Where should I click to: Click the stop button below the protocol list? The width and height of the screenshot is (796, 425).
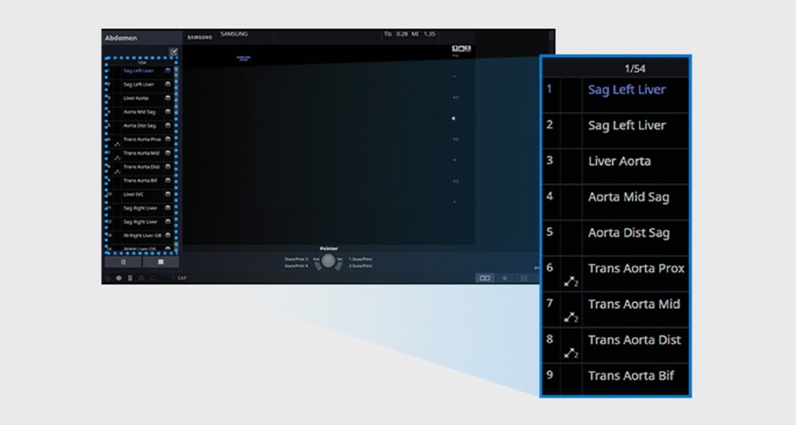(161, 262)
